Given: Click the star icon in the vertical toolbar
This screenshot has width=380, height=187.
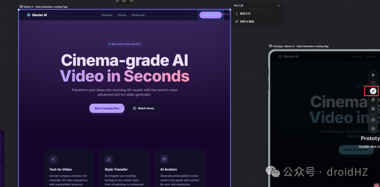Looking at the screenshot, I should click(x=373, y=129).
